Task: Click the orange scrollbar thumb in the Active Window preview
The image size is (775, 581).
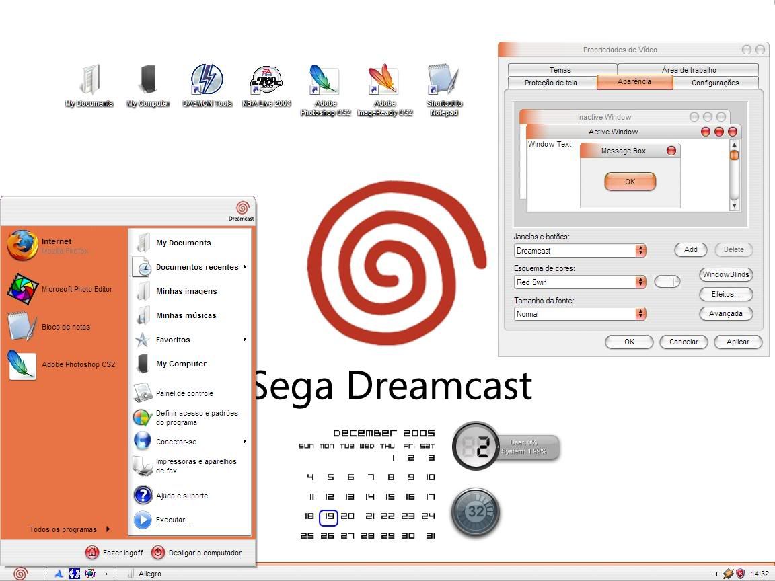Action: [x=735, y=155]
